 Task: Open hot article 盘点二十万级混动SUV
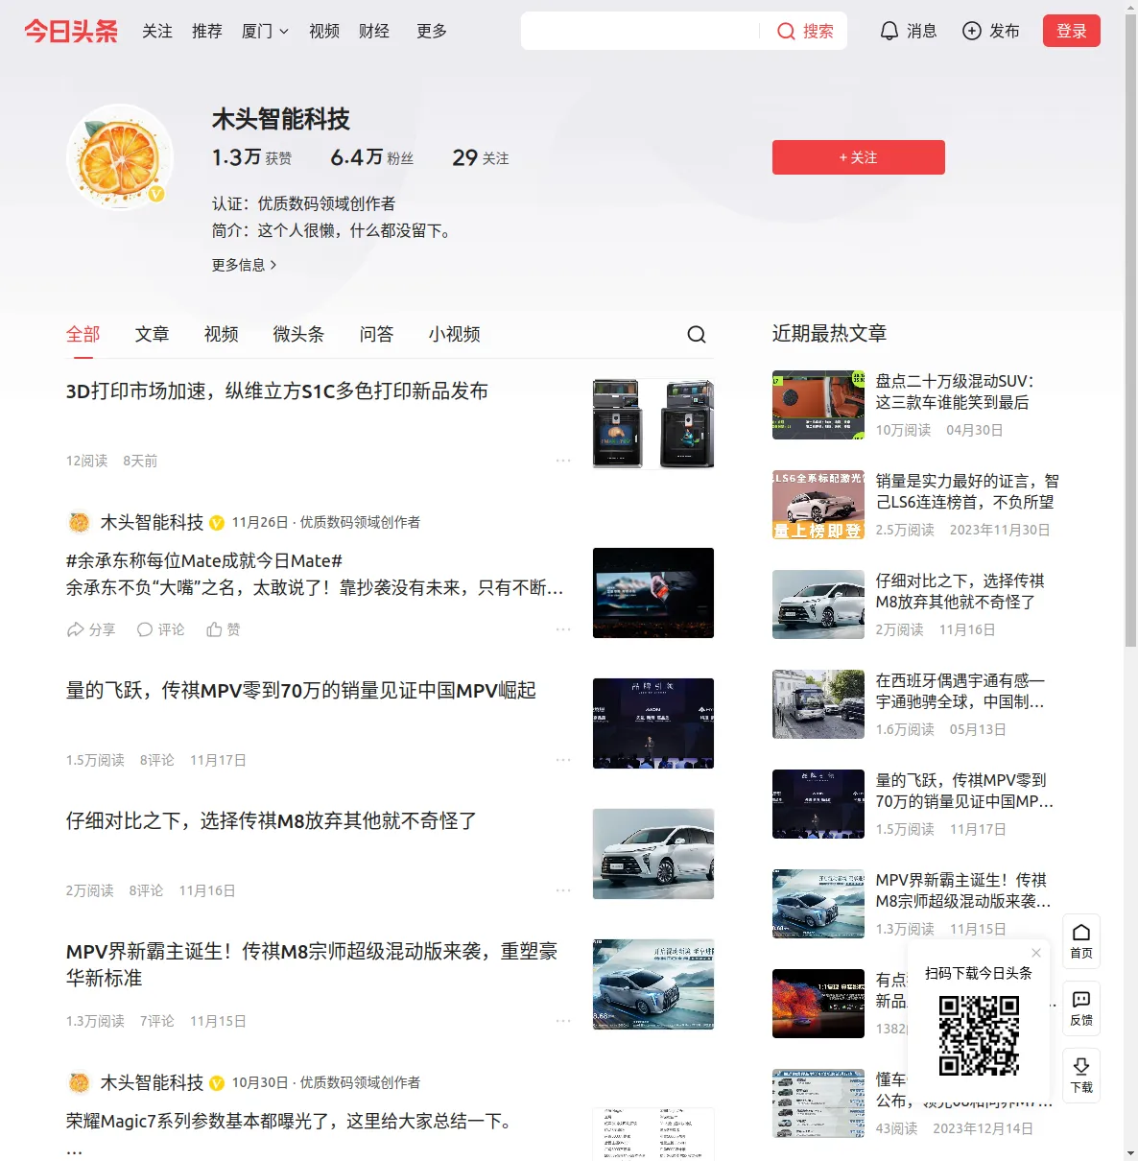(x=954, y=391)
